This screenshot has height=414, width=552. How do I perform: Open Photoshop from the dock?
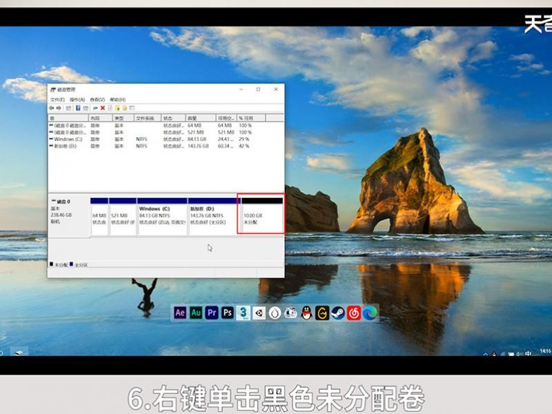click(x=228, y=313)
